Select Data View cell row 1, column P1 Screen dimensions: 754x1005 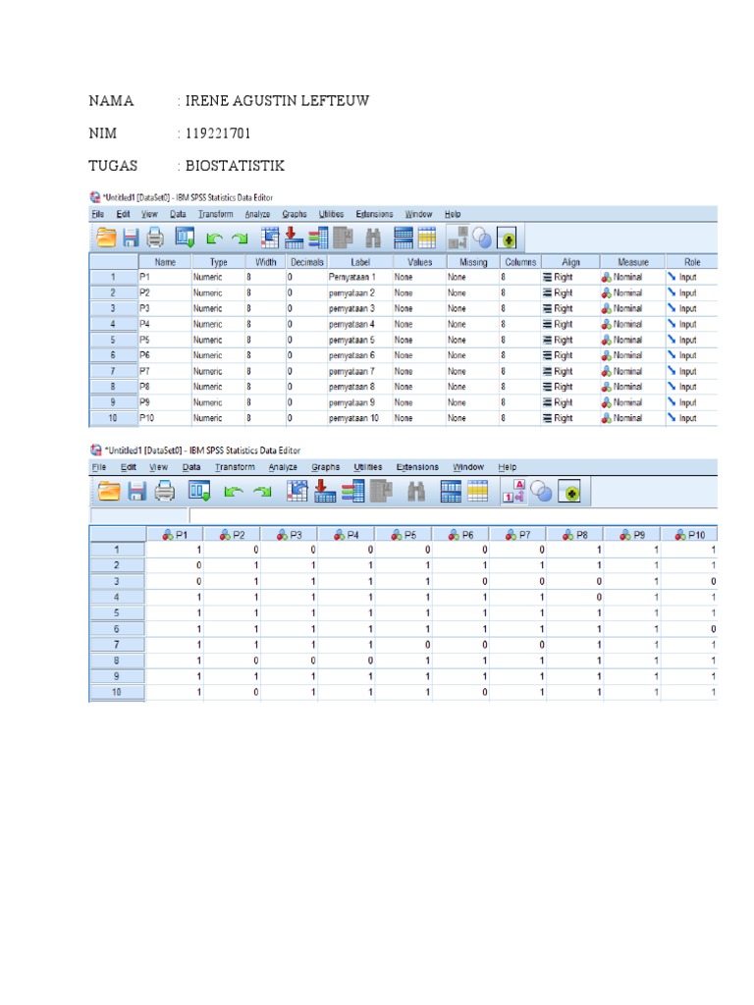(175, 550)
